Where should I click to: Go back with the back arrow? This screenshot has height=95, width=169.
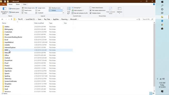2,19
